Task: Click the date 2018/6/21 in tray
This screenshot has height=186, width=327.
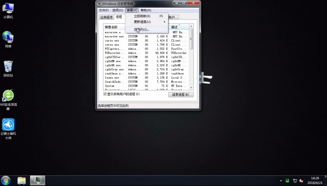Action: click(x=315, y=183)
